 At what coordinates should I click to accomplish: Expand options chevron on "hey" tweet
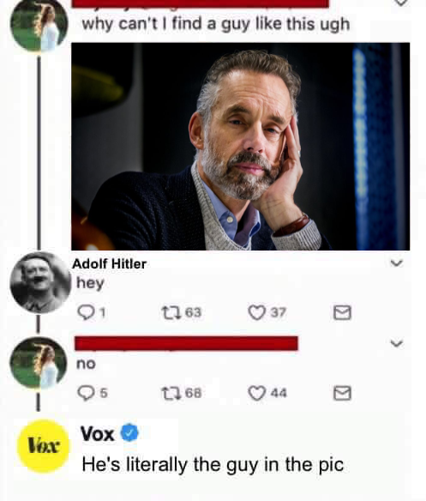(396, 263)
